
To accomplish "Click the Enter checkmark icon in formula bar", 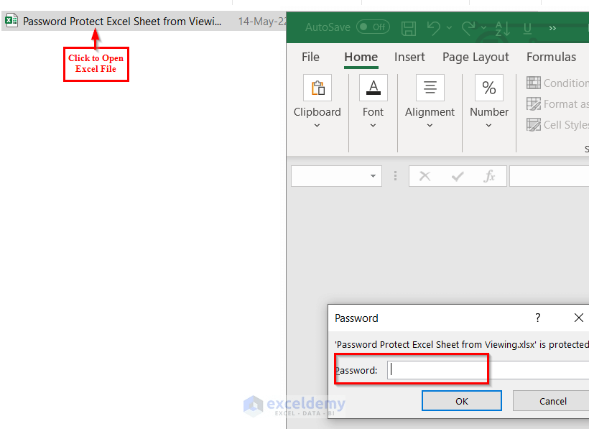I will [x=458, y=175].
